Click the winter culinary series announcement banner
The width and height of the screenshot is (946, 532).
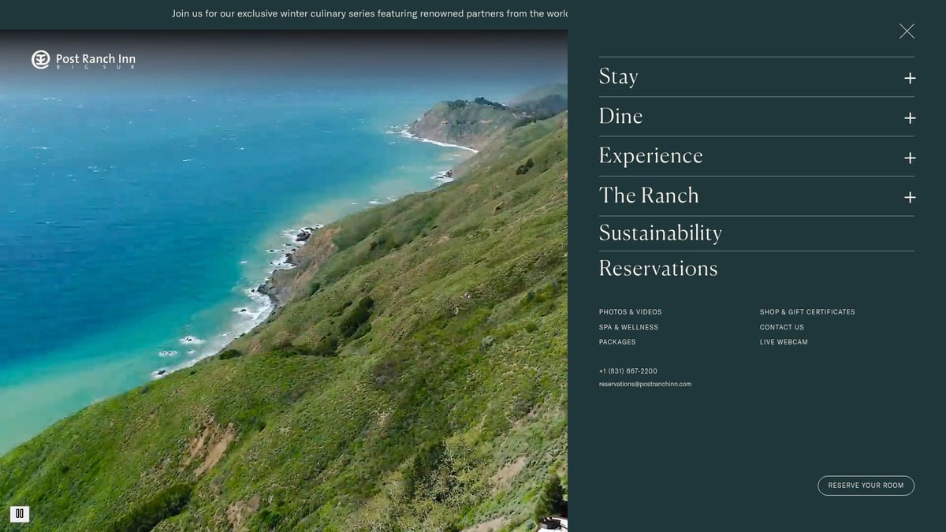tap(371, 13)
